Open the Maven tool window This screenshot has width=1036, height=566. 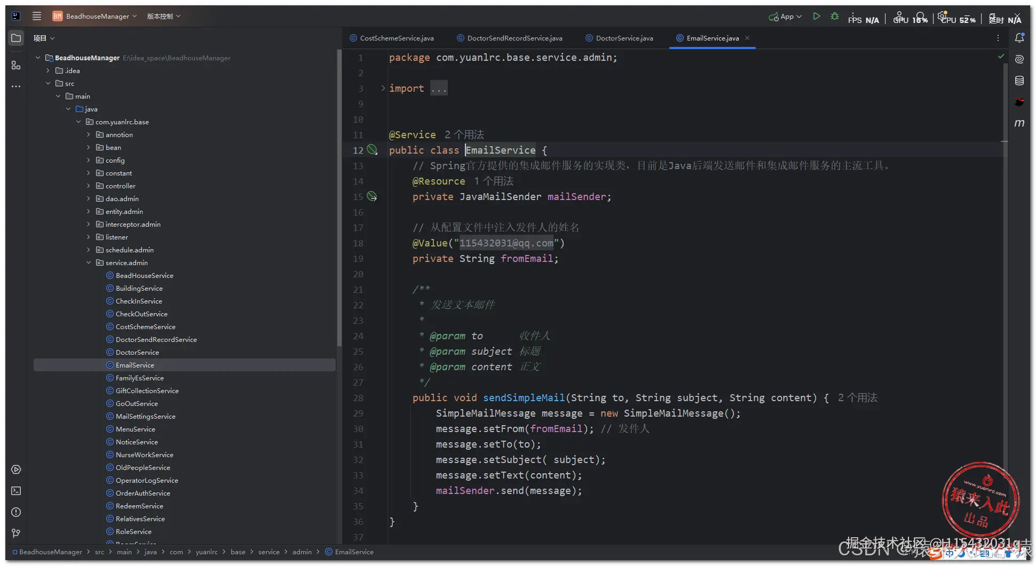(x=1019, y=123)
